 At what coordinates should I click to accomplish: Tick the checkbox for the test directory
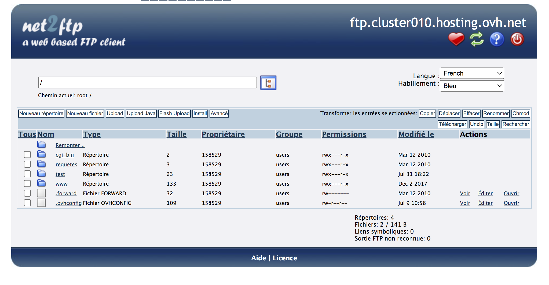click(27, 174)
